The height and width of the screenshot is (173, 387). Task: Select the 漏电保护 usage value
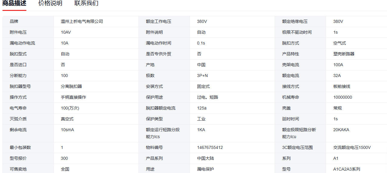tap(205, 169)
